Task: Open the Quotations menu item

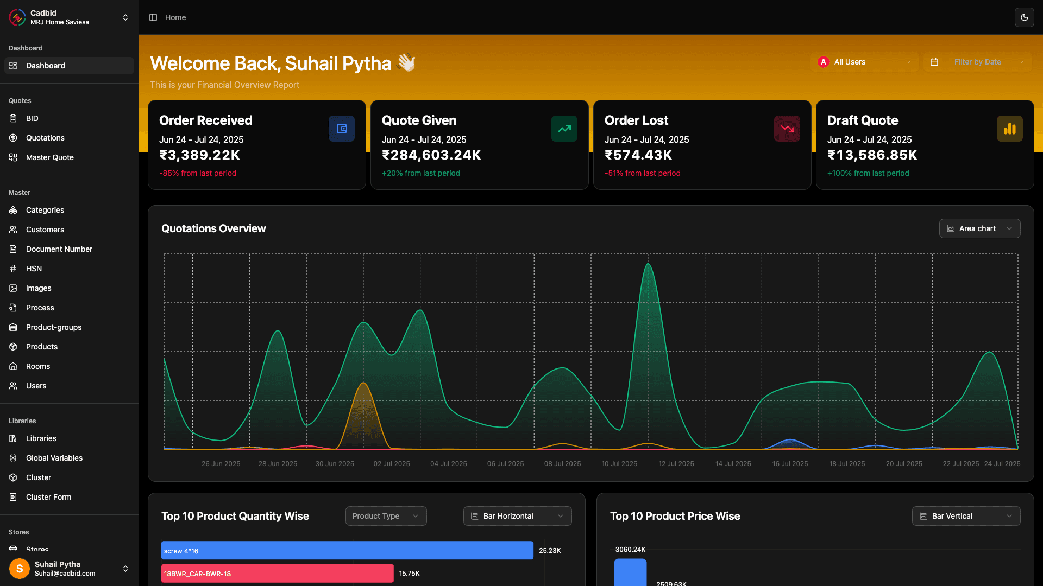Action: coord(45,138)
